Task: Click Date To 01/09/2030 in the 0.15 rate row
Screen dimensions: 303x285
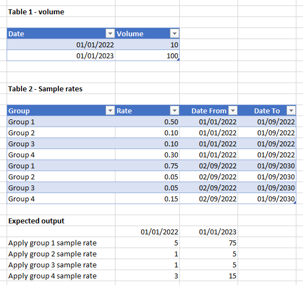Action: (x=267, y=199)
